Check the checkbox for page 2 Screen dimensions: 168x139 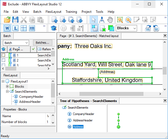[x=3, y=60]
